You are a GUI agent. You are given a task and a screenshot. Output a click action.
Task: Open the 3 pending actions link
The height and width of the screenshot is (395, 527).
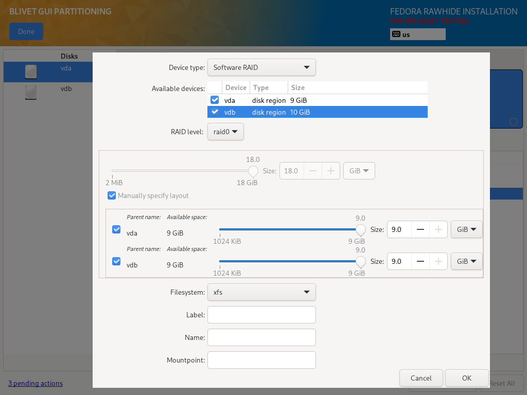click(x=36, y=383)
